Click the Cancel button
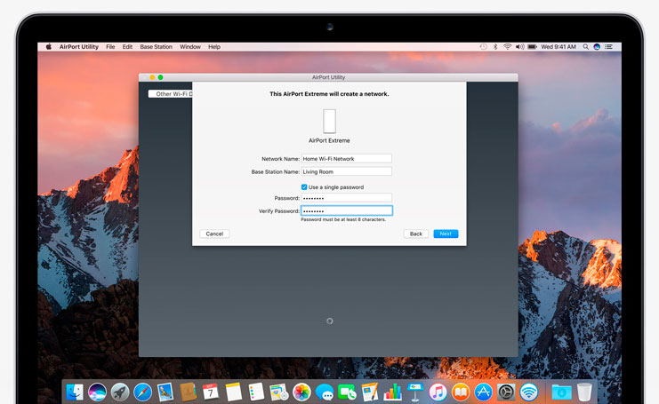659x404 pixels. point(214,234)
